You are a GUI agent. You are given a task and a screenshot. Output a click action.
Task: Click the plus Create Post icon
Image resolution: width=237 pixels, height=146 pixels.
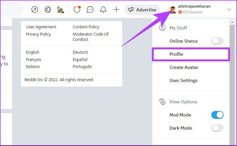116,10
